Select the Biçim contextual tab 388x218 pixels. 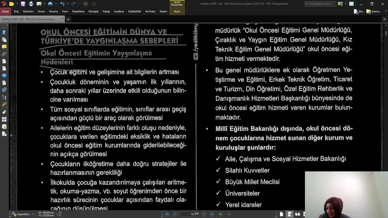[177, 11]
